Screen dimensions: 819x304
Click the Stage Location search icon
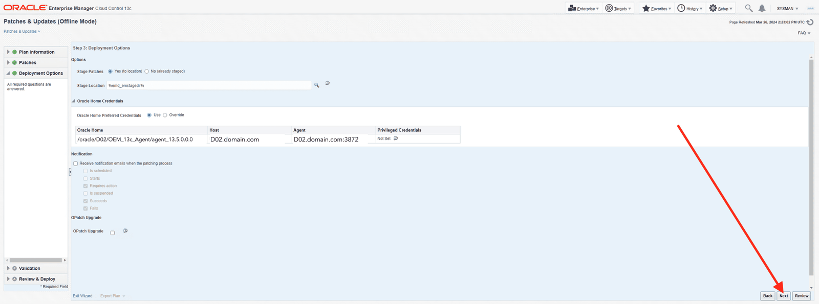(317, 85)
